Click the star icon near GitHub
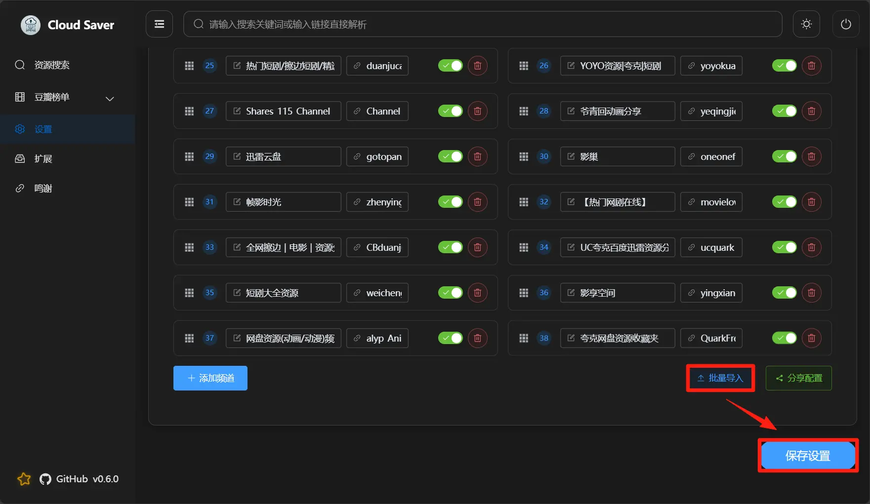Viewport: 870px width, 504px height. pyautogui.click(x=24, y=479)
